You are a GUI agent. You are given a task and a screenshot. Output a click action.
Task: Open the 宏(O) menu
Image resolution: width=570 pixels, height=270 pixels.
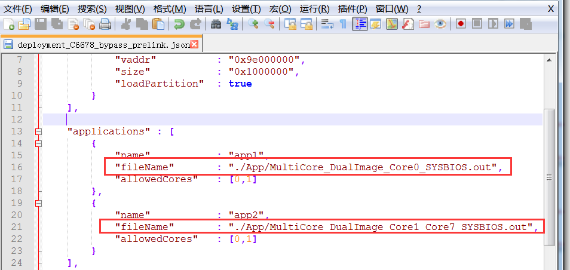[280, 9]
